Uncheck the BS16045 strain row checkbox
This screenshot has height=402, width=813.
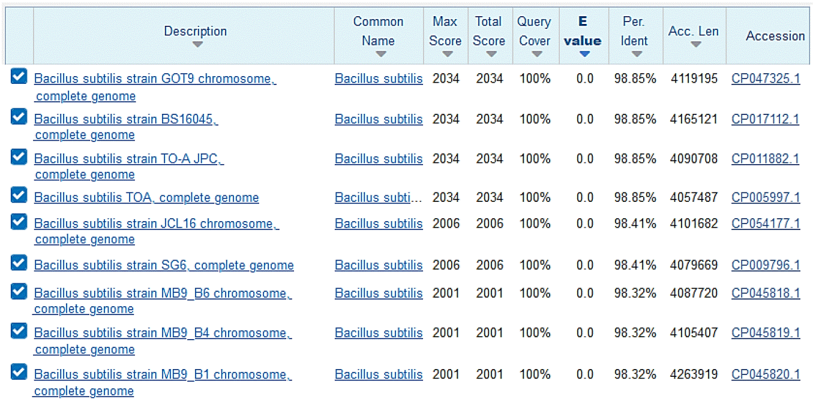[x=19, y=116]
